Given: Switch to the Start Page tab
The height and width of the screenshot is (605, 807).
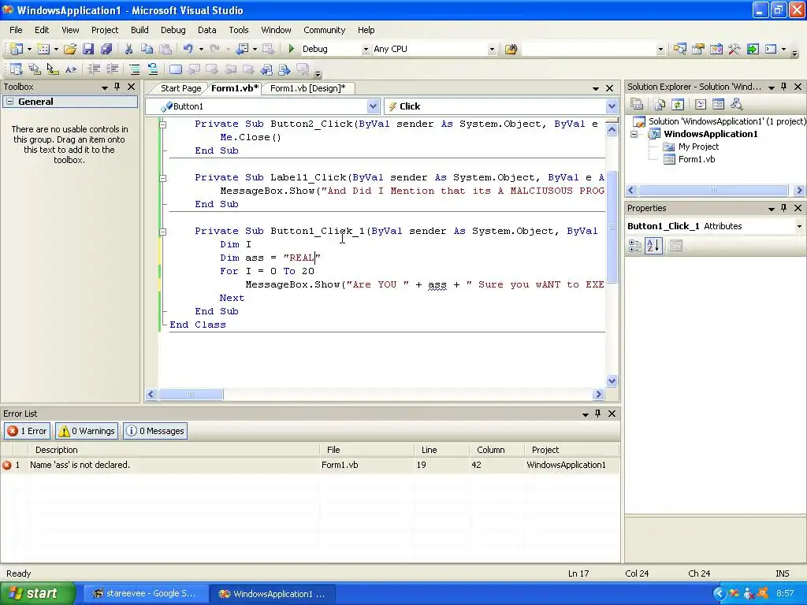Looking at the screenshot, I should tap(180, 88).
